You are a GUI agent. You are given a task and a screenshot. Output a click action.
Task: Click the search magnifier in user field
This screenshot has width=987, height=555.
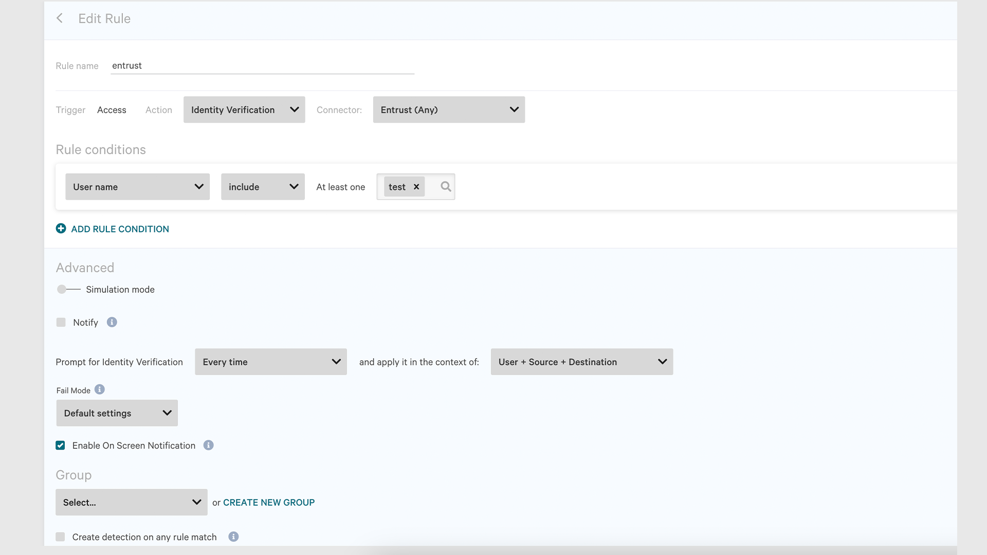(x=446, y=187)
